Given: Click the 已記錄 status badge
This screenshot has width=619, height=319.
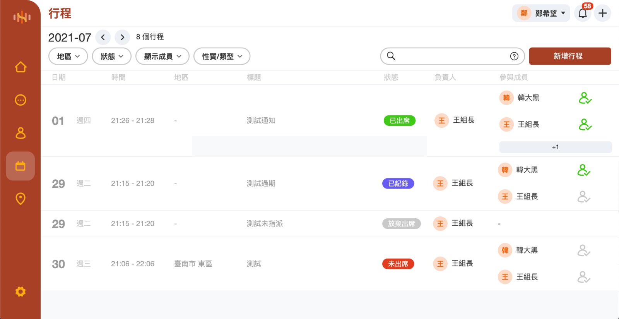Looking at the screenshot, I should 398,184.
